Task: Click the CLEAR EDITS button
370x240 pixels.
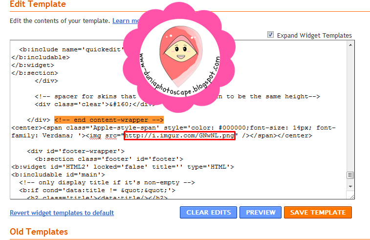Action: pyautogui.click(x=208, y=213)
